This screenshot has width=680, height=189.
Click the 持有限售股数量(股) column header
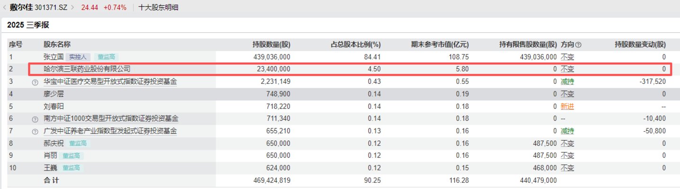coord(529,45)
